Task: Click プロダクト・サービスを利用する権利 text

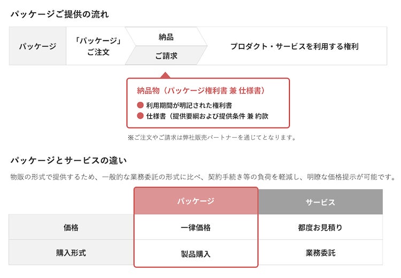Action: 294,46
